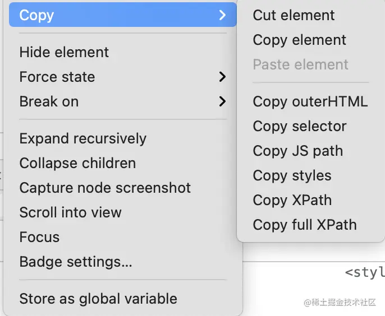385x316 pixels.
Task: Choose Copy element in submenu
Action: pyautogui.click(x=299, y=40)
